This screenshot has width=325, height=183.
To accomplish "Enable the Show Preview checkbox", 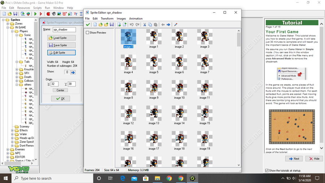I will pos(87,33).
